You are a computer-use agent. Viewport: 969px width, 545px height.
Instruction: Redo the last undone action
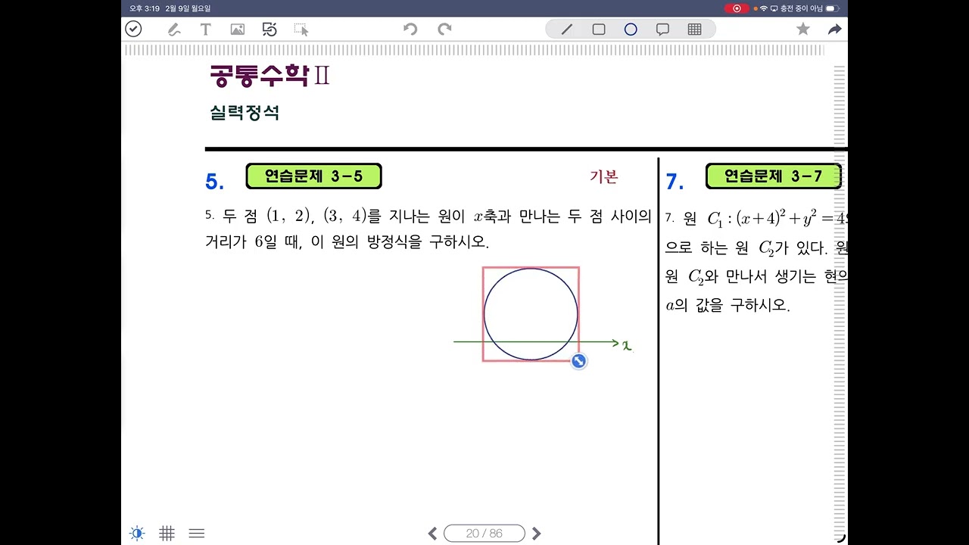tap(444, 30)
